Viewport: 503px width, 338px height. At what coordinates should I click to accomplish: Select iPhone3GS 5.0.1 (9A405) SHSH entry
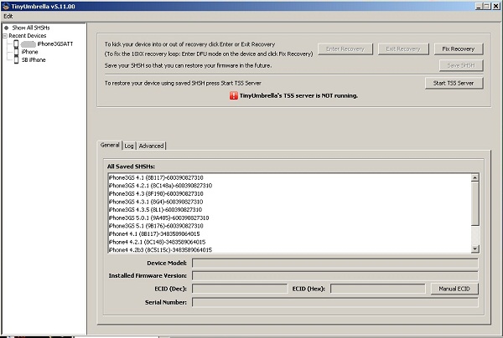tap(158, 218)
